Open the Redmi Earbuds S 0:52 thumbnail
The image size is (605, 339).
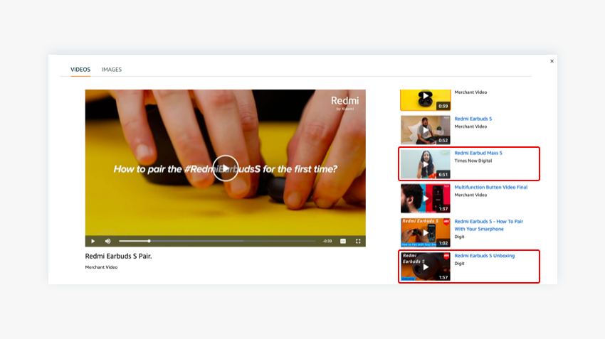425,130
